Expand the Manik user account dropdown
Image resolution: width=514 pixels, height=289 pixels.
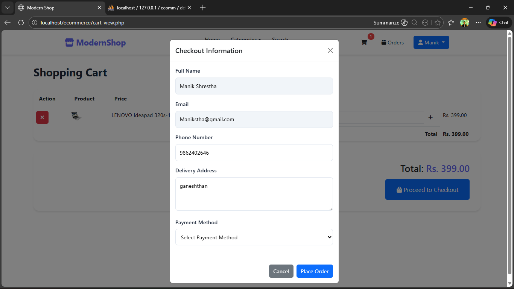point(431,43)
